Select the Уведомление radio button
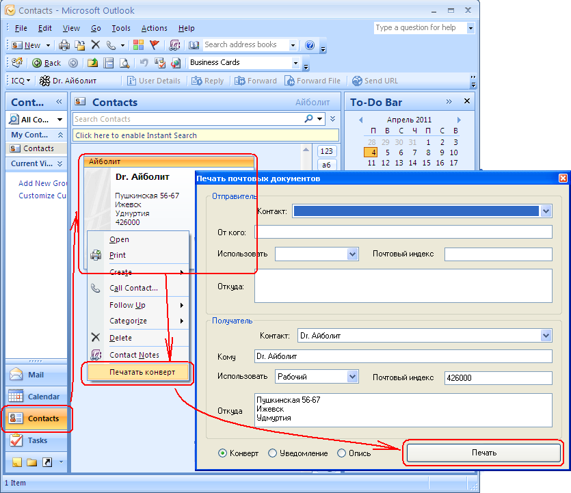571x493 pixels. tap(273, 453)
